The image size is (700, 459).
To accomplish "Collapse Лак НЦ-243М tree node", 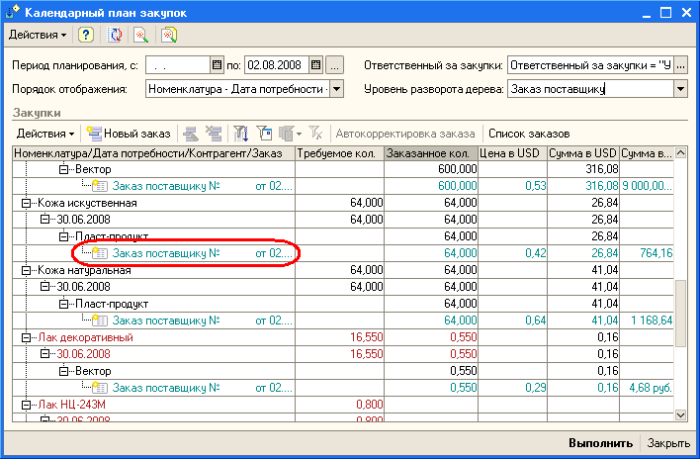I will tap(26, 405).
